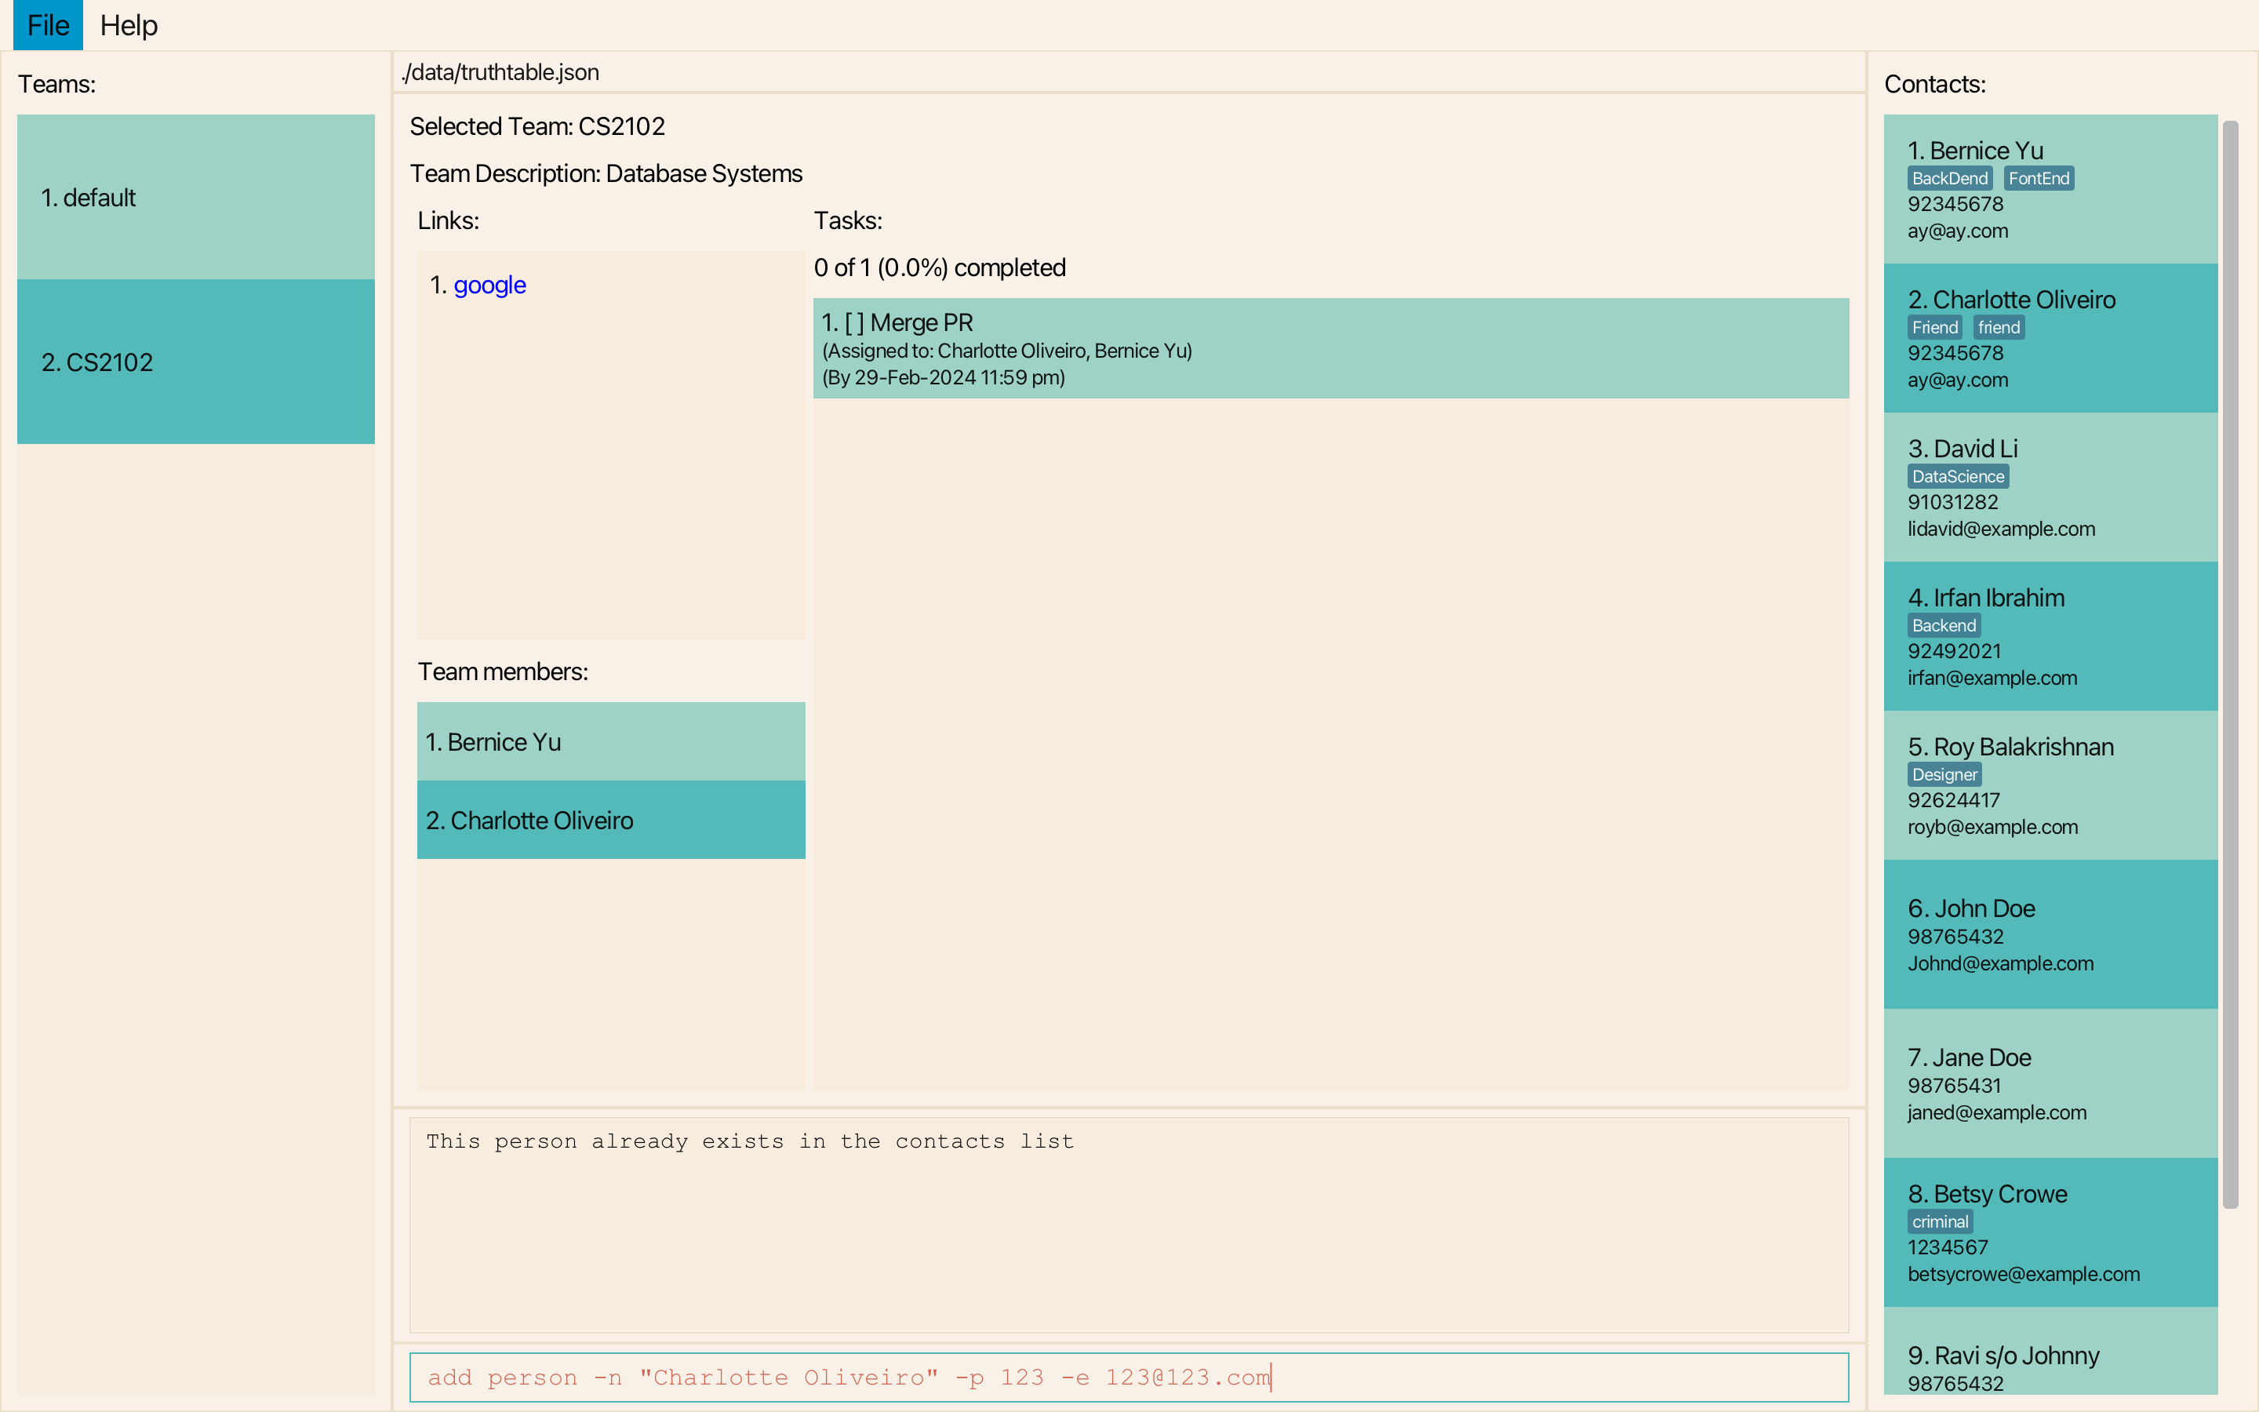Select the Irfan Ibrahim contact card
The image size is (2259, 1412).
point(2050,637)
